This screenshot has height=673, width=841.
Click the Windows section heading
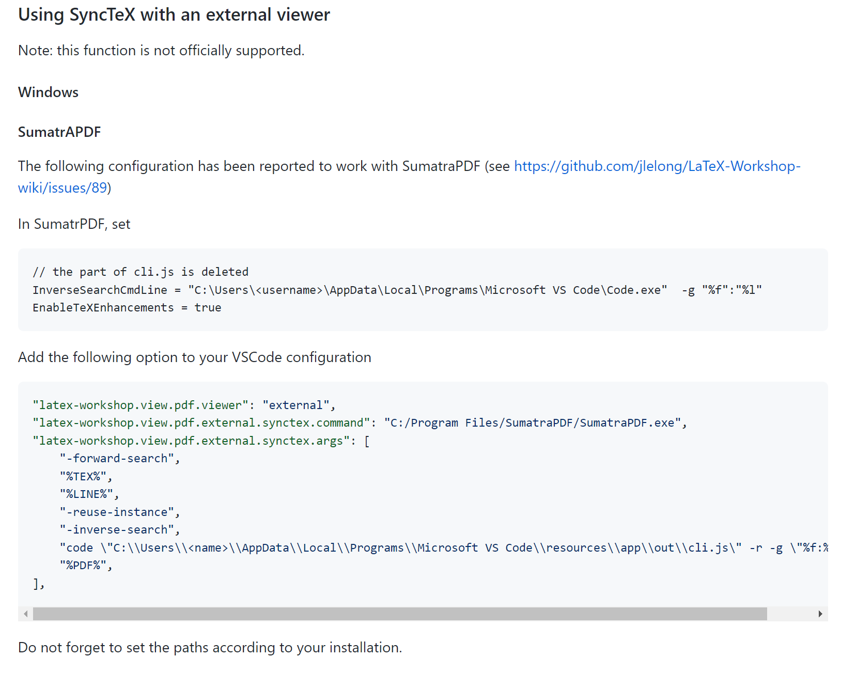coord(48,92)
